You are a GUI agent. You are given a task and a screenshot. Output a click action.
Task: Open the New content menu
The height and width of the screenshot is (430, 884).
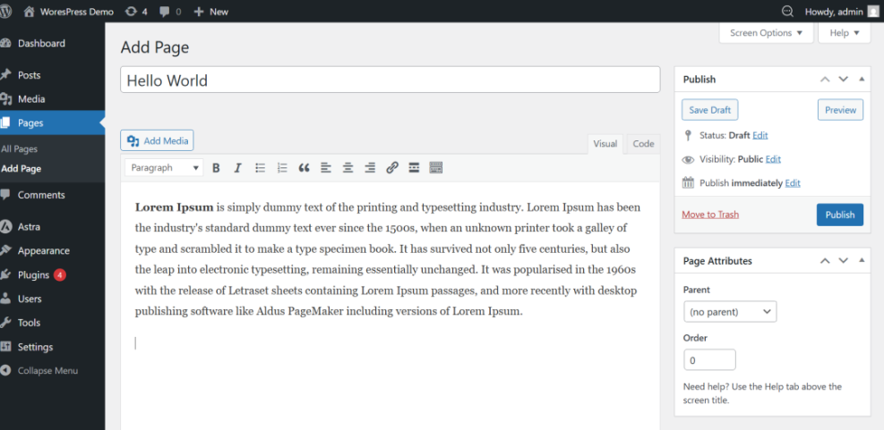[210, 12]
